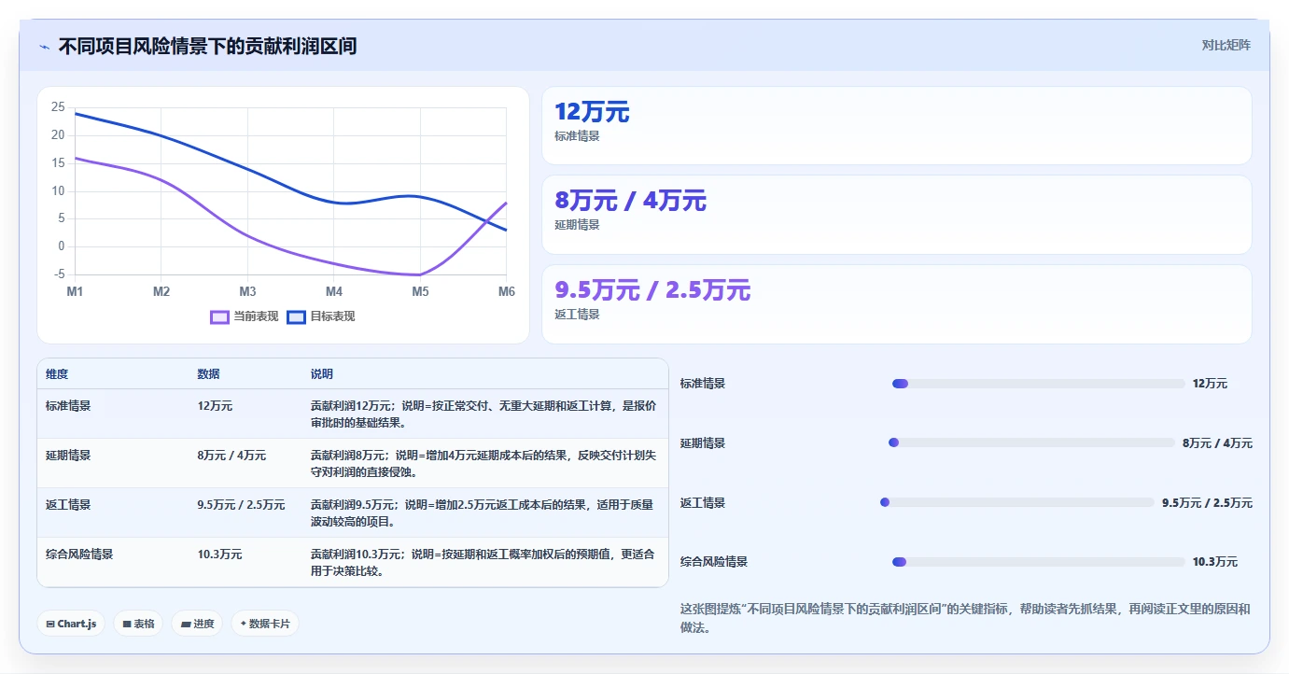Click the 标准情景 progress bar
The image size is (1289, 674).
[x=1038, y=384]
